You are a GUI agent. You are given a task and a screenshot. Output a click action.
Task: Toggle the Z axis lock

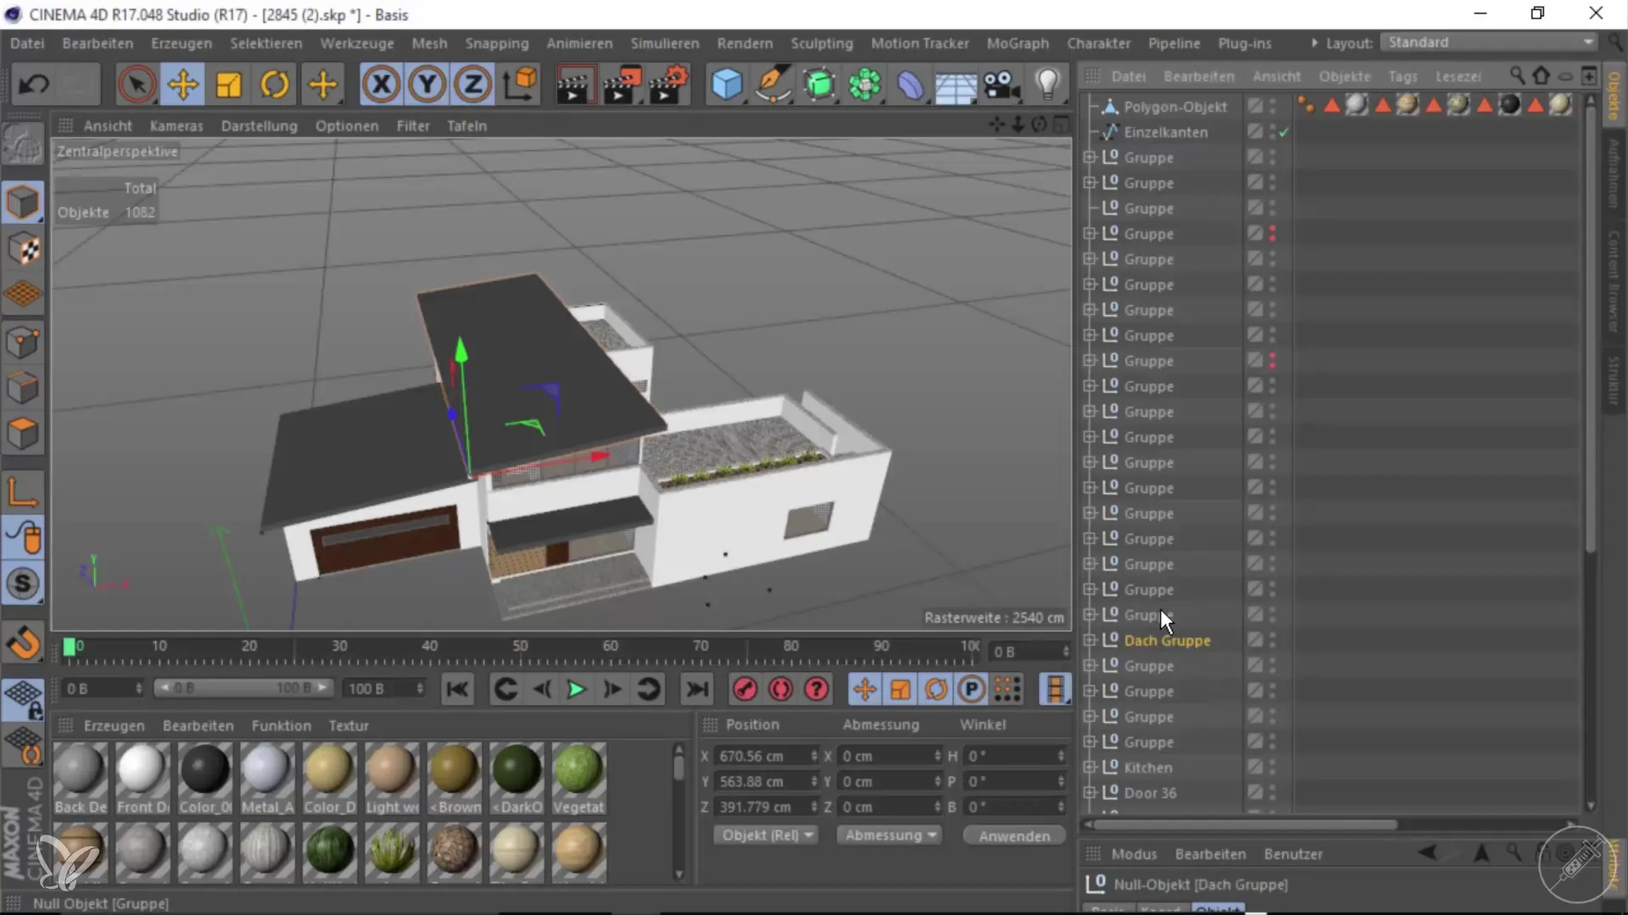click(x=473, y=84)
